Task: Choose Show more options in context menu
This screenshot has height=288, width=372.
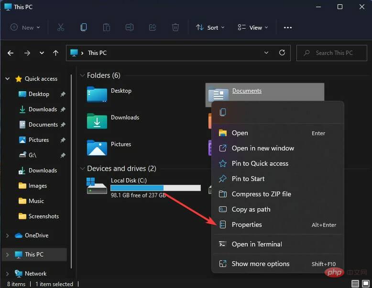Action: pos(261,264)
